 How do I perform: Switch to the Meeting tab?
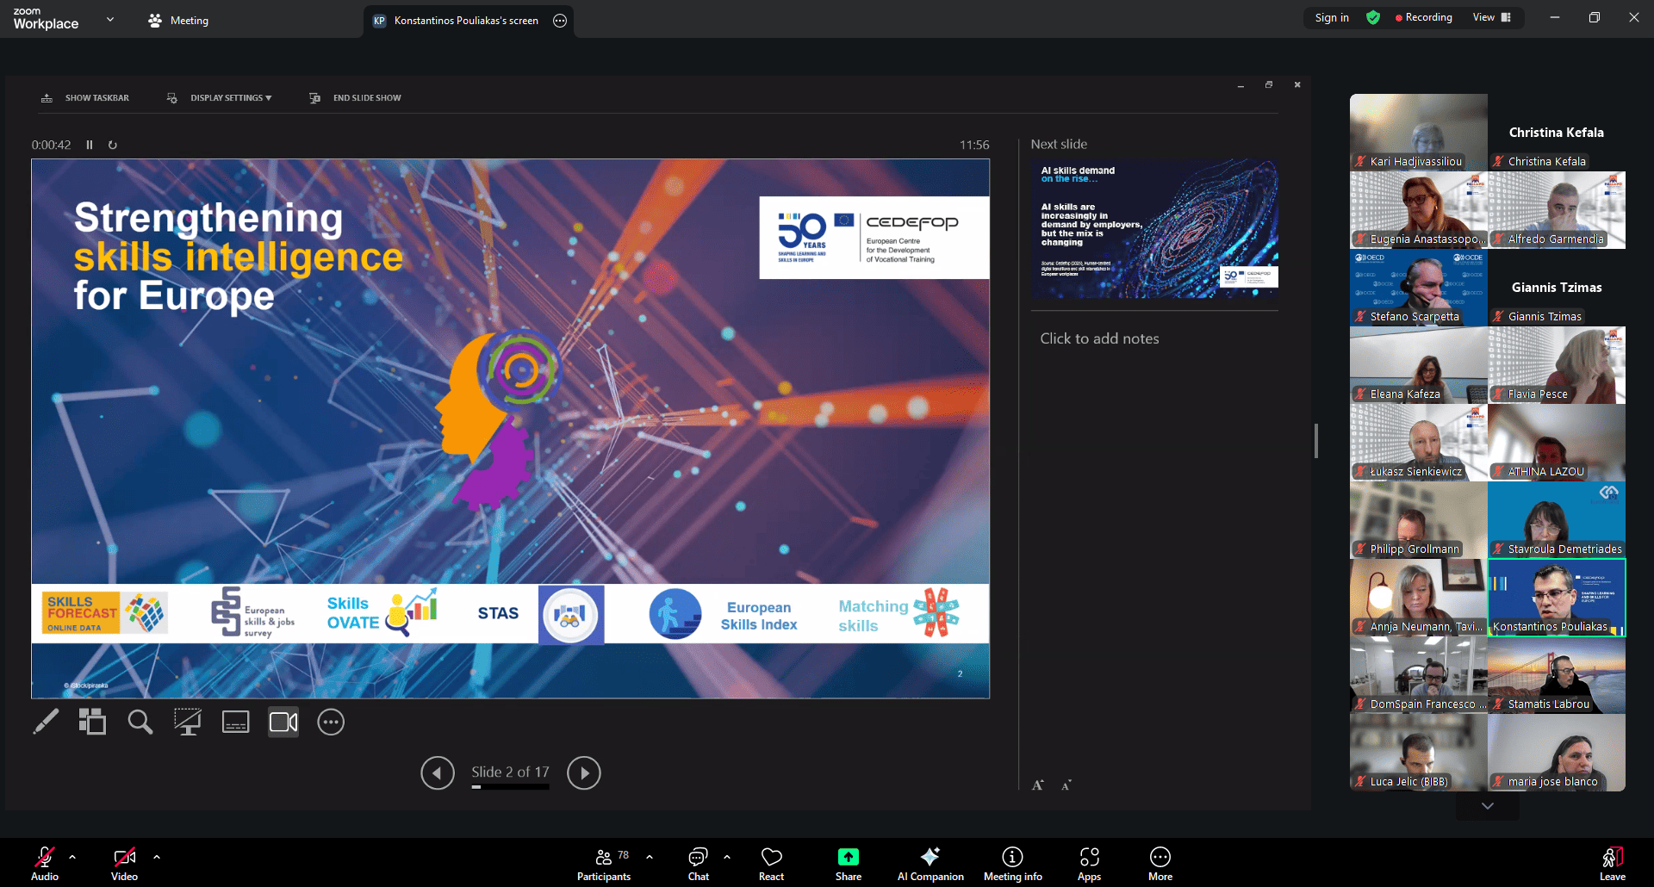click(x=178, y=21)
